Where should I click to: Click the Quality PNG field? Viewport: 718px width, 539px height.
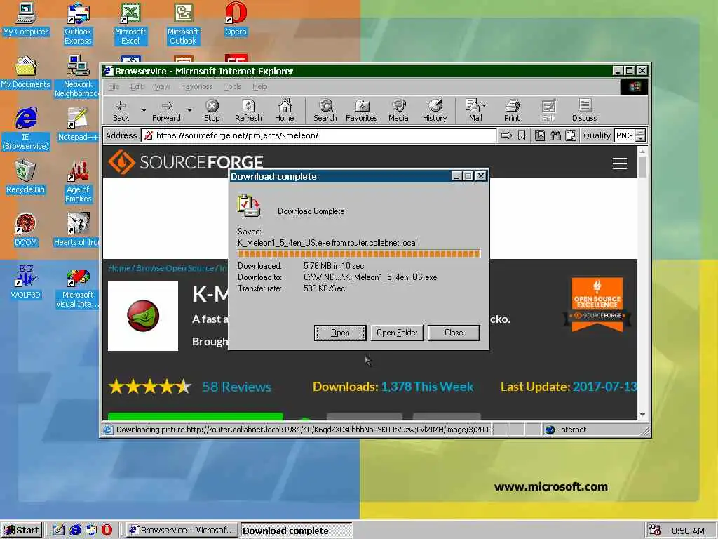tap(625, 135)
